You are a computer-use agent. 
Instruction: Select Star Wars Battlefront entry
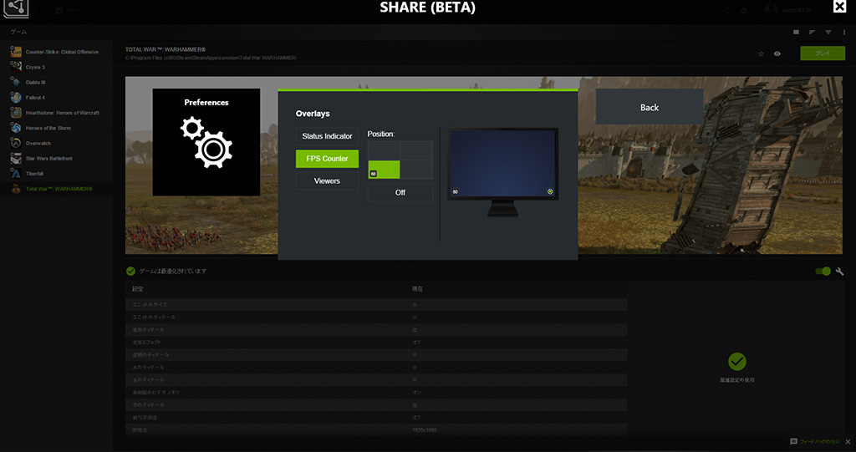click(49, 158)
